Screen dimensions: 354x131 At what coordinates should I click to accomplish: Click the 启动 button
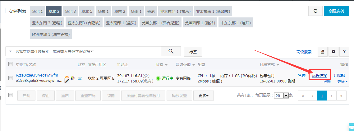pos(26,96)
